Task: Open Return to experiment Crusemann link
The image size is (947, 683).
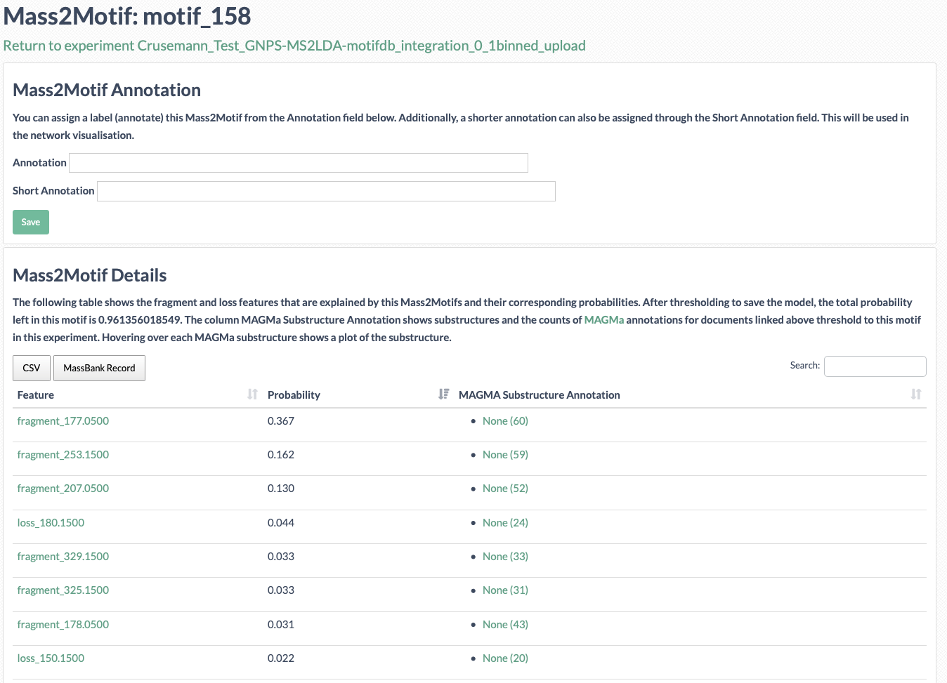Action: click(294, 46)
